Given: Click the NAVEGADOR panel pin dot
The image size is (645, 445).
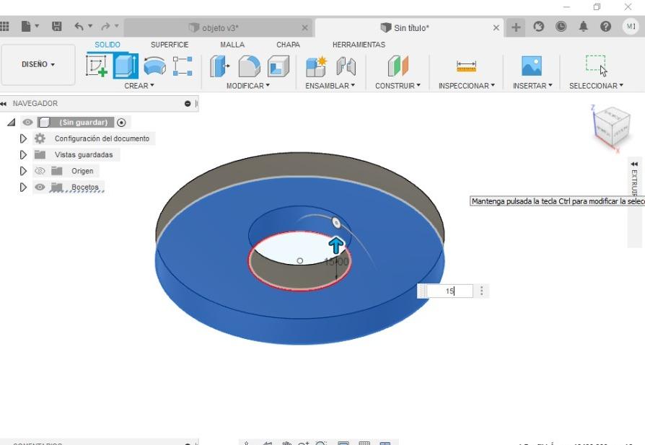Looking at the screenshot, I should pos(188,104).
